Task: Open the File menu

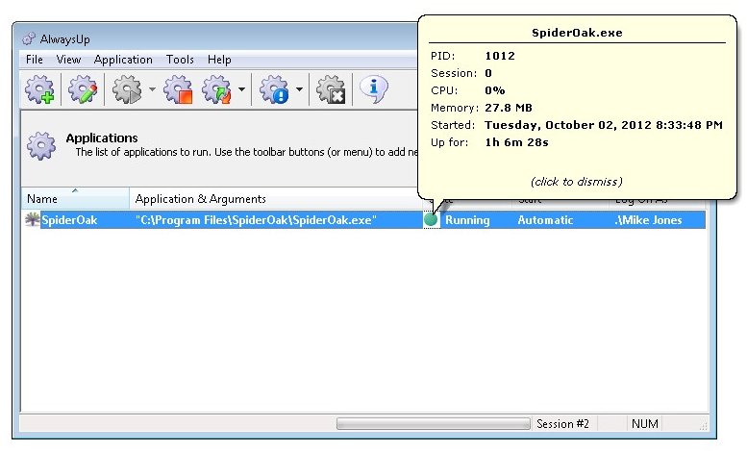Action: coord(35,60)
